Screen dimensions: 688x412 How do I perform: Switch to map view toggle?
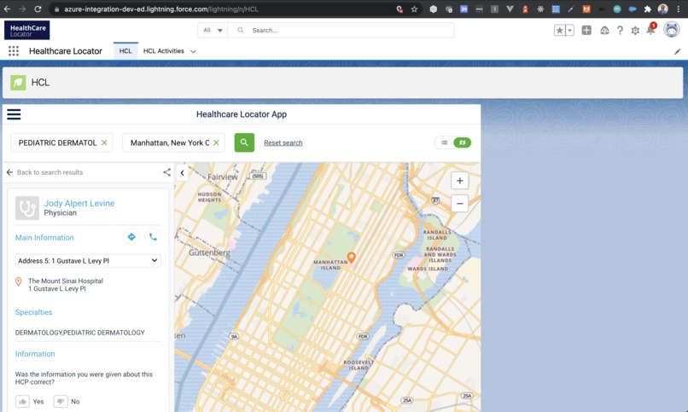click(462, 142)
